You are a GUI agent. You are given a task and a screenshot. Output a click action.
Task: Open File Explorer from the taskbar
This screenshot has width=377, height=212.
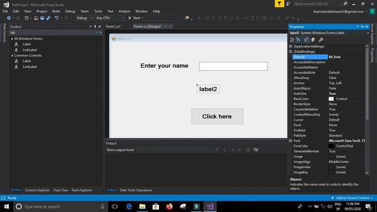[x=143, y=207]
